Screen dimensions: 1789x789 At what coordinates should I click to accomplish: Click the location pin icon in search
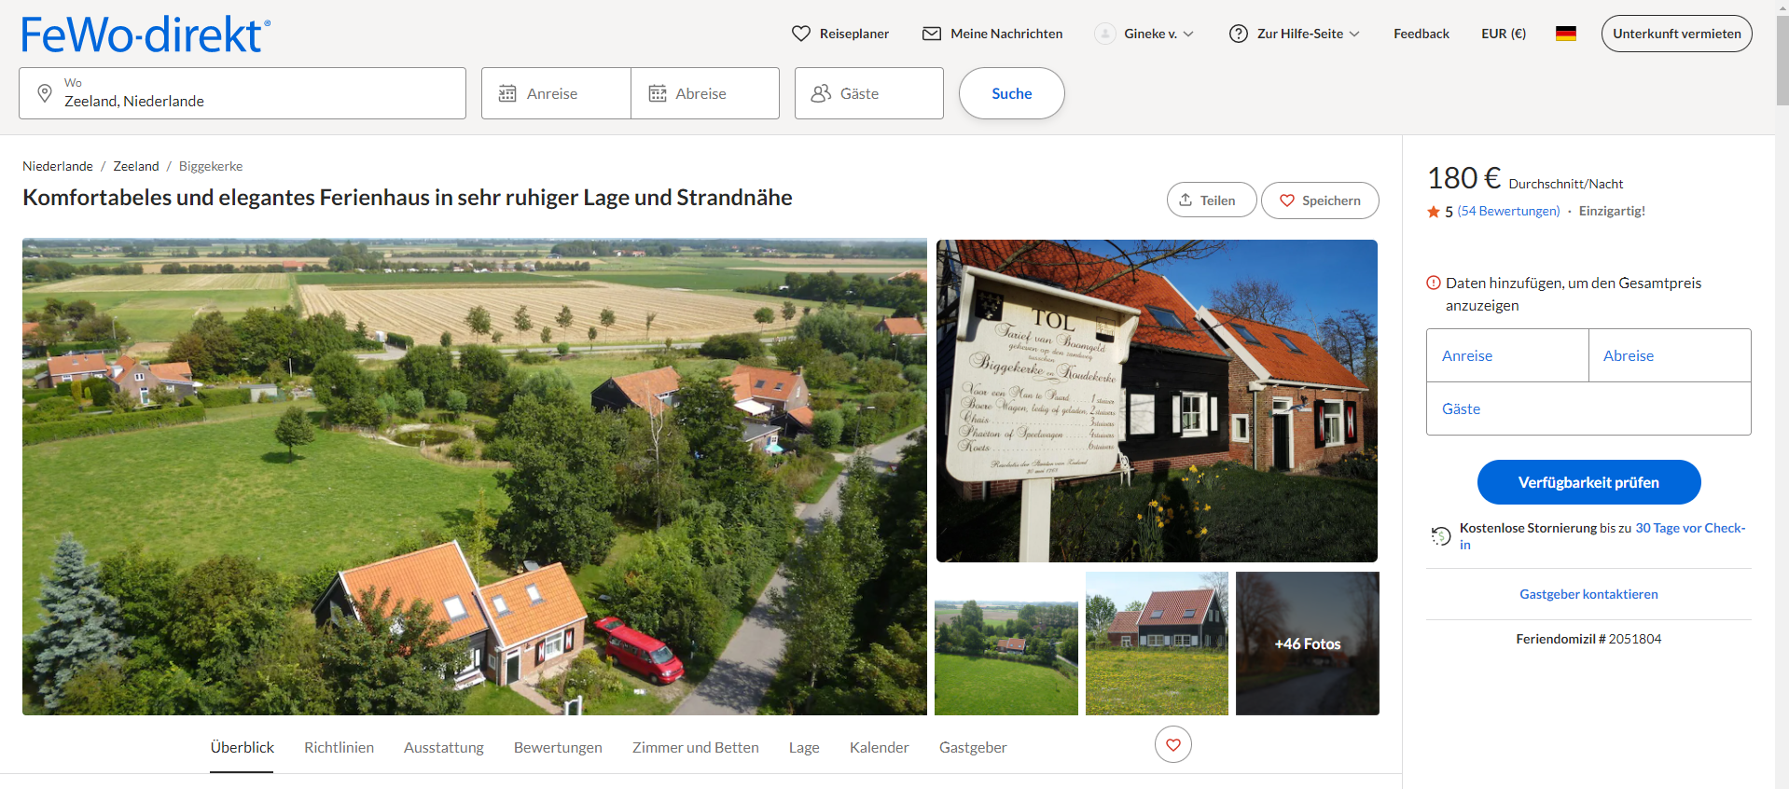(x=44, y=93)
